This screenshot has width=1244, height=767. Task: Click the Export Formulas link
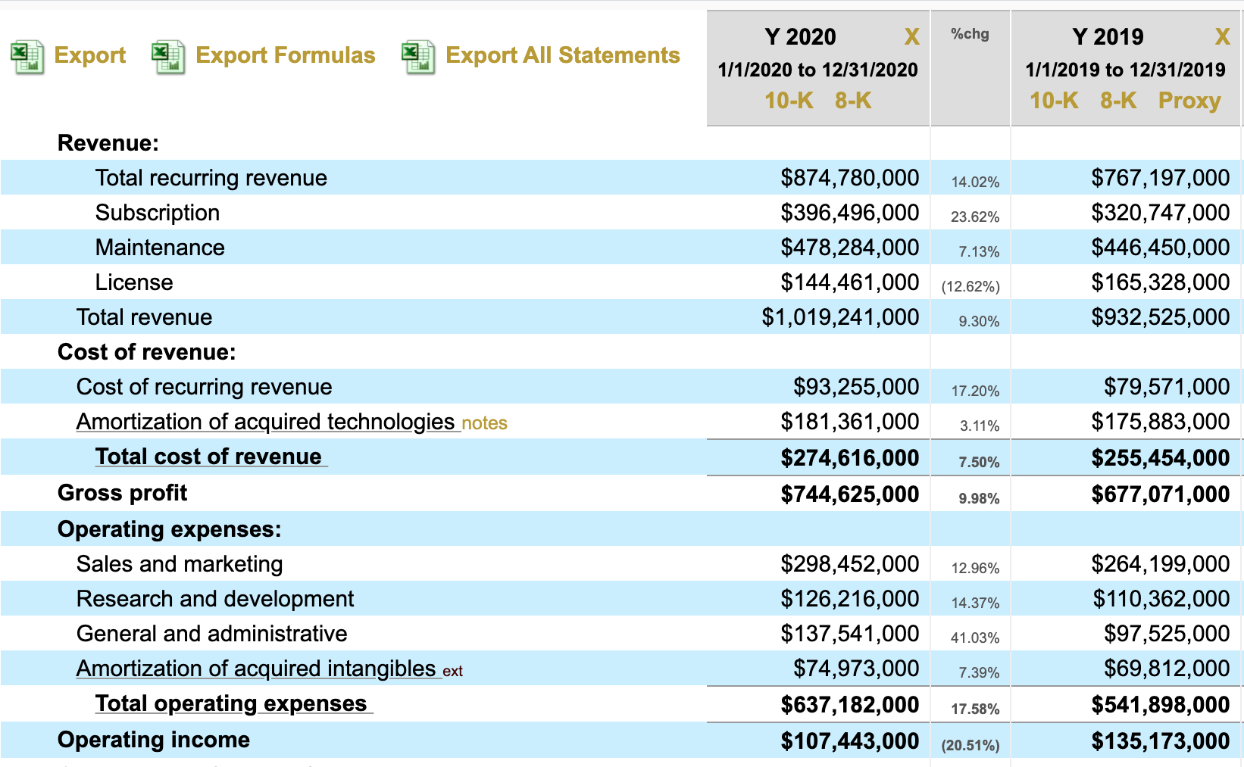285,55
